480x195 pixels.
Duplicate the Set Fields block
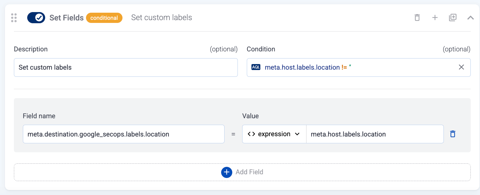[453, 18]
